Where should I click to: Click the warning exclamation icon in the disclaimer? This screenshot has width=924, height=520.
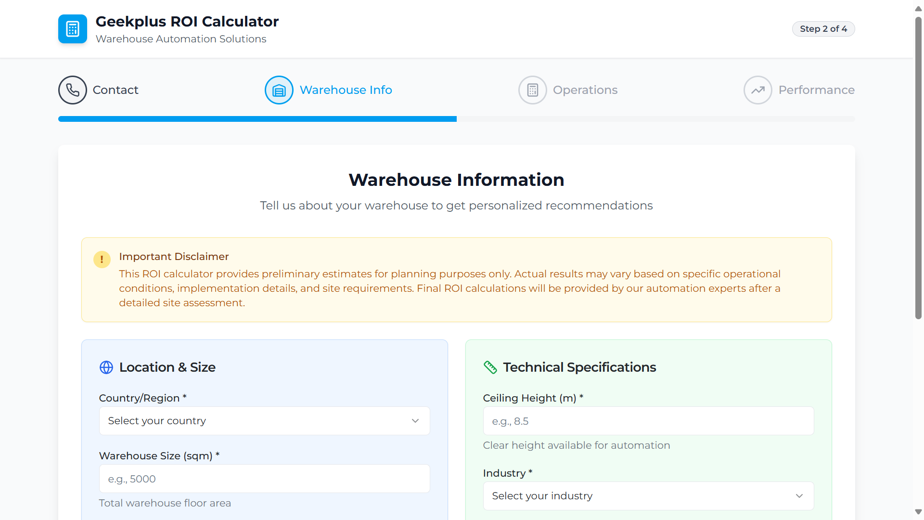[102, 260]
